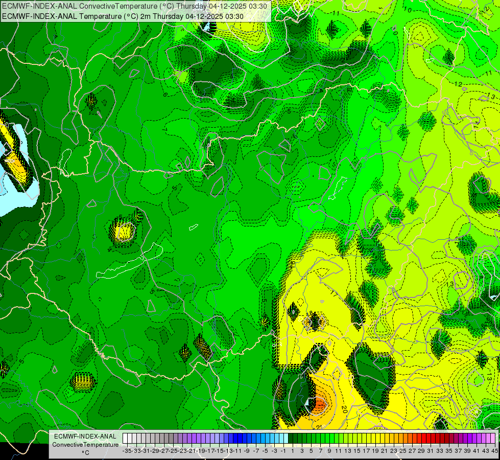Click the 25 legend value

point(403,451)
